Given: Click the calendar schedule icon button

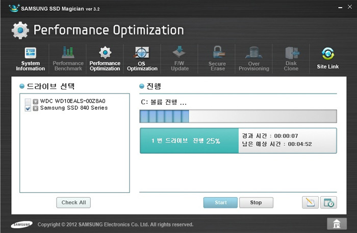Looking at the screenshot, I should click(328, 202).
